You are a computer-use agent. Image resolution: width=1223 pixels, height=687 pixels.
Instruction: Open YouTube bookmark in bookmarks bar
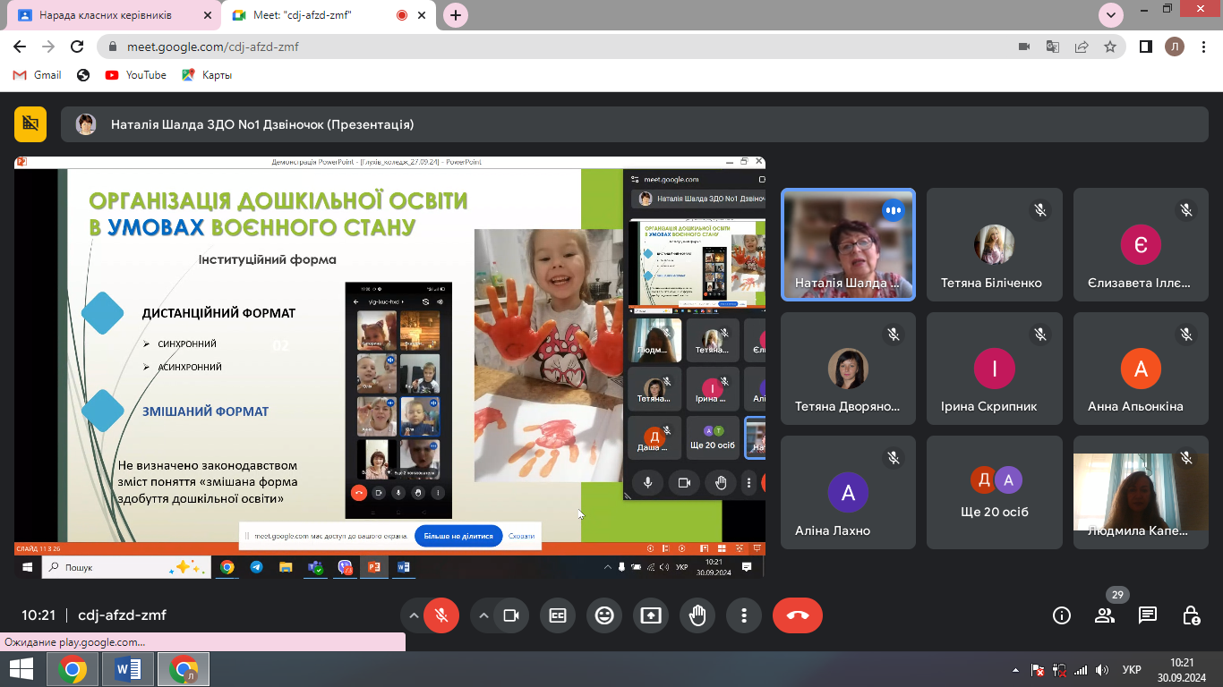pos(136,75)
